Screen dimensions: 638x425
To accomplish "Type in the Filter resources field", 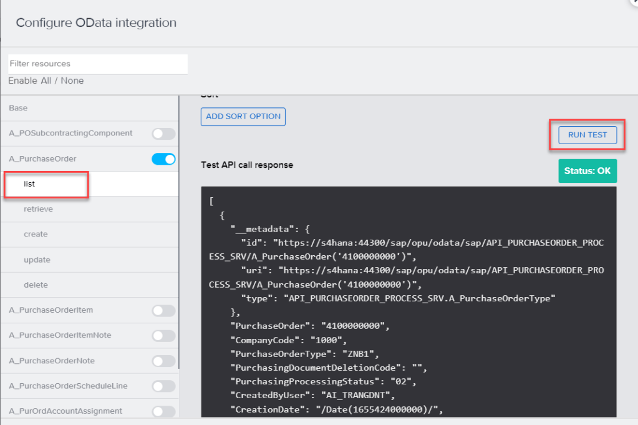I will (97, 64).
